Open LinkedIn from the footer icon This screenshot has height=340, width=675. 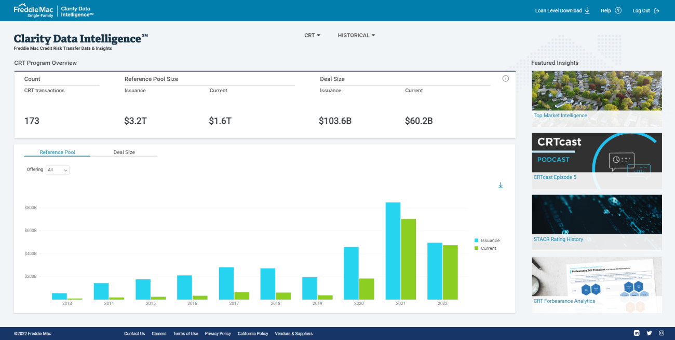pyautogui.click(x=636, y=333)
